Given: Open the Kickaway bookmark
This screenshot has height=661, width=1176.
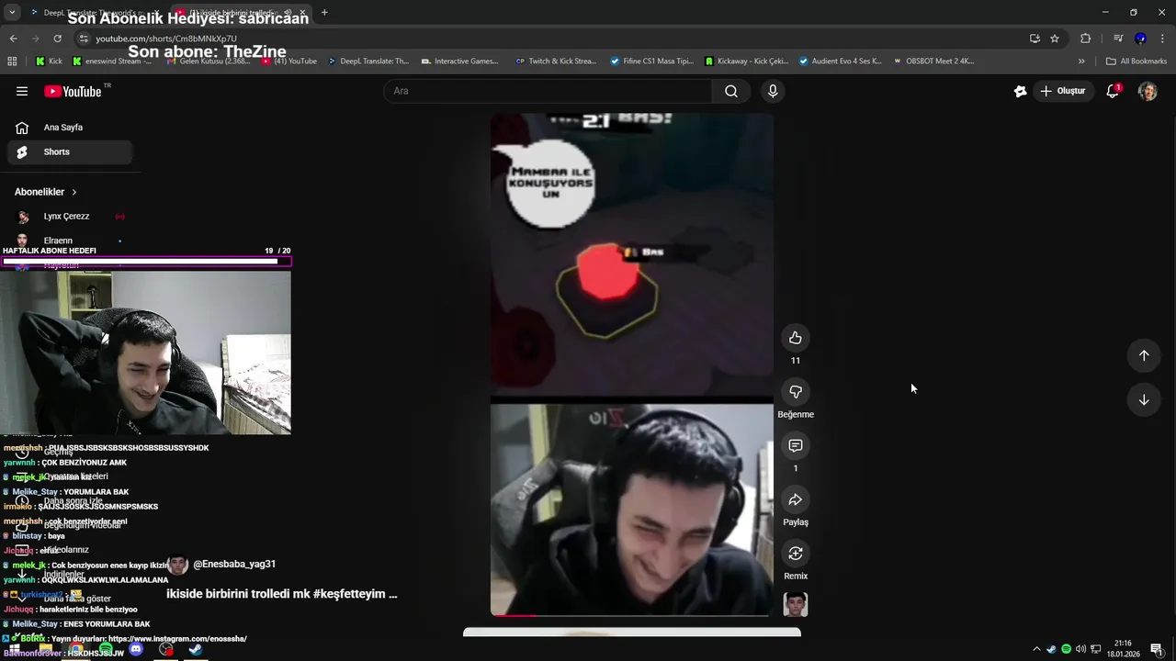Looking at the screenshot, I should [x=747, y=62].
